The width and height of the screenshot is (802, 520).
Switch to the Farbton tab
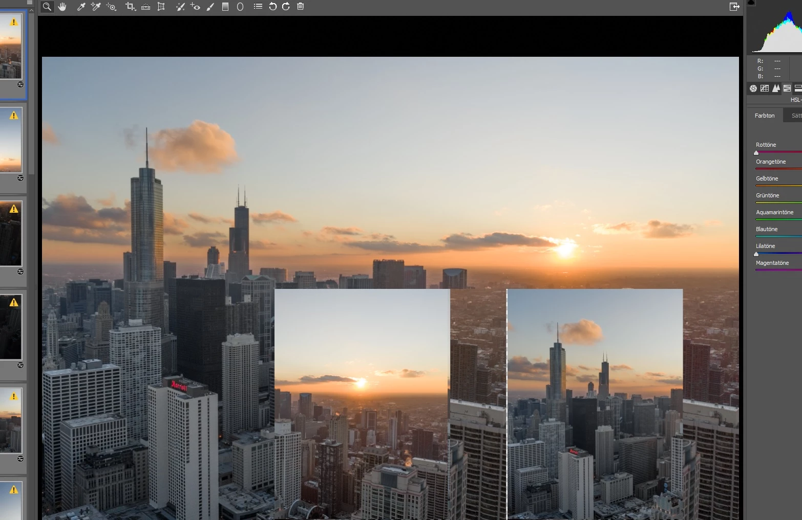(x=765, y=116)
